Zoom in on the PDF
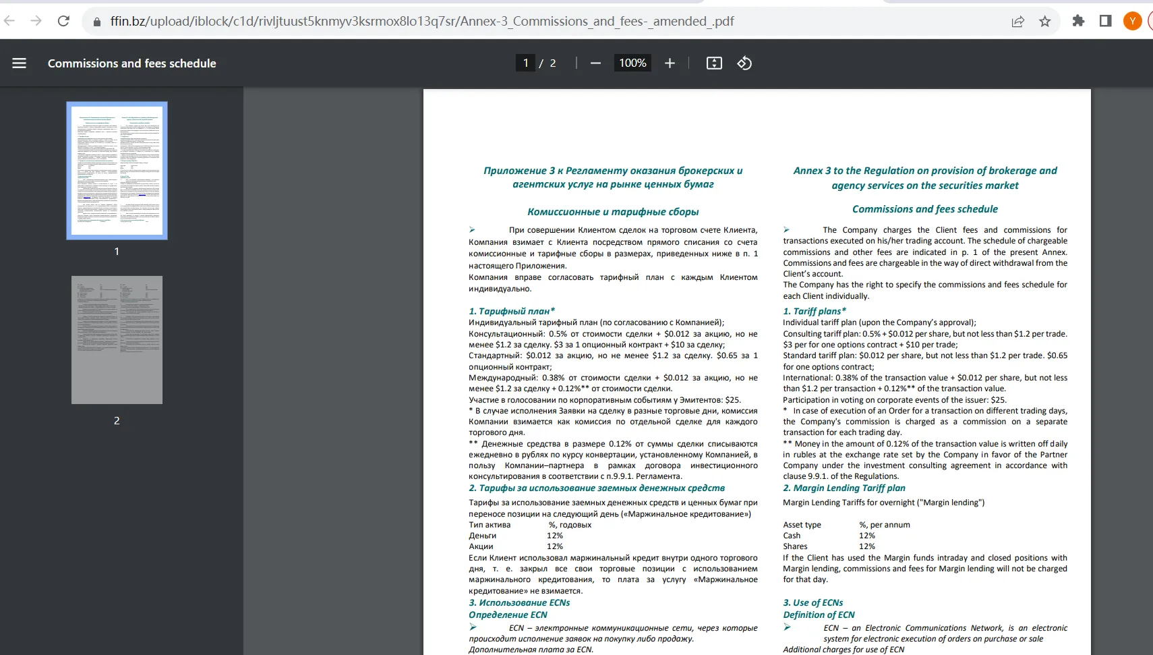 click(x=670, y=63)
